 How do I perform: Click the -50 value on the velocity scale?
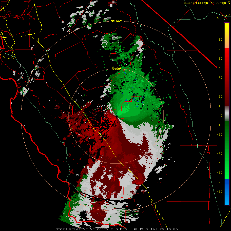click(x=219, y=163)
